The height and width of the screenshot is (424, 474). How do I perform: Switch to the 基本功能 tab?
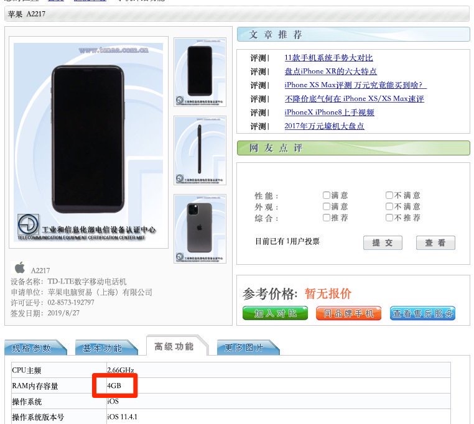pos(106,348)
